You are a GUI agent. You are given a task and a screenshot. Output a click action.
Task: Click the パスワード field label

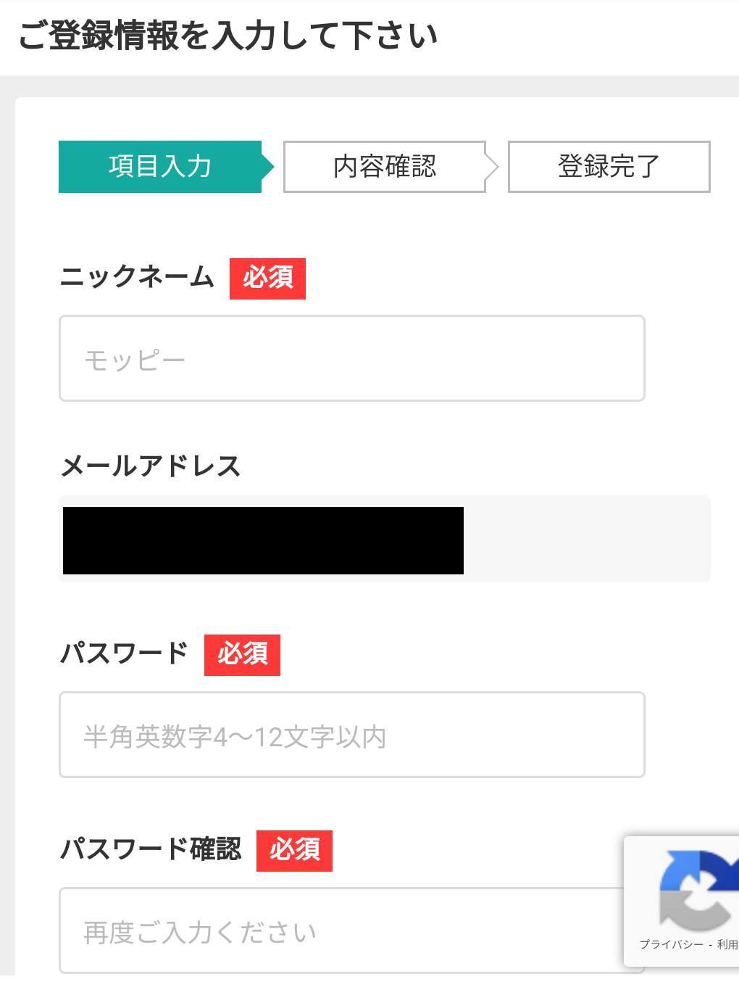[x=124, y=654]
